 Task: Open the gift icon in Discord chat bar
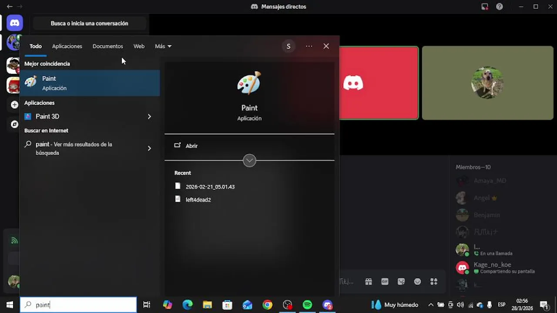(369, 282)
